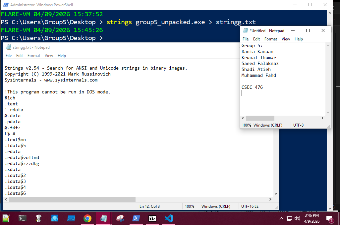This screenshot has height=225, width=340.
Task: Click '@.fdfz' line in stringg.txt
Action: [13, 128]
